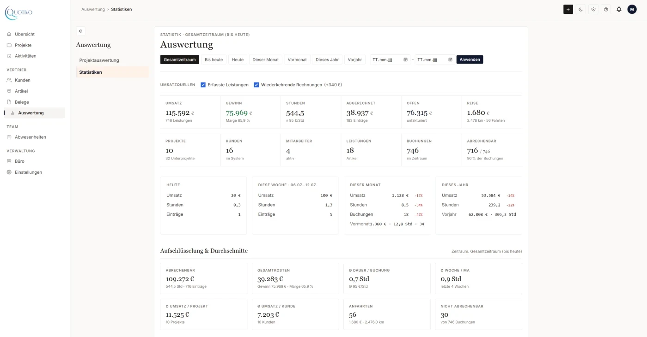Click the Abgerechnet 38.937 € card
Viewport: 647px width, 337px height.
coord(371,112)
